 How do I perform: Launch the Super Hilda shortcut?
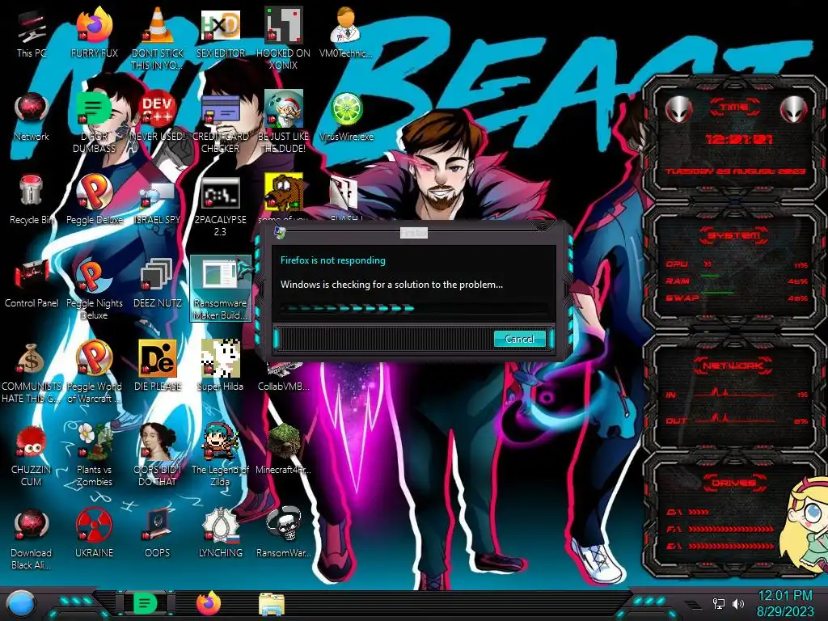click(x=220, y=366)
